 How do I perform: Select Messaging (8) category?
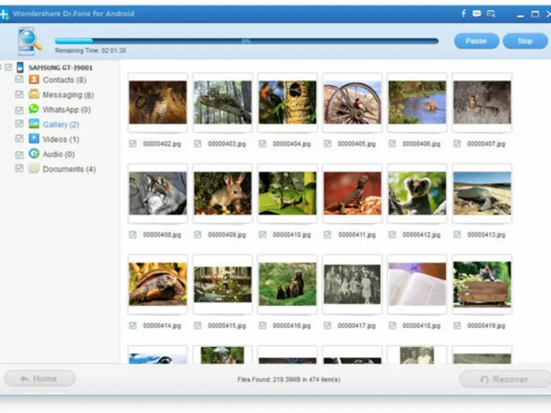click(x=68, y=95)
